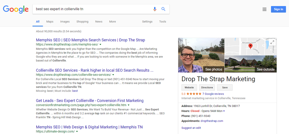Image resolution: width=289 pixels, height=134 pixels.
Task: Open 'Get Leads - Seo Expert Collierville' result
Action: pos(90,101)
